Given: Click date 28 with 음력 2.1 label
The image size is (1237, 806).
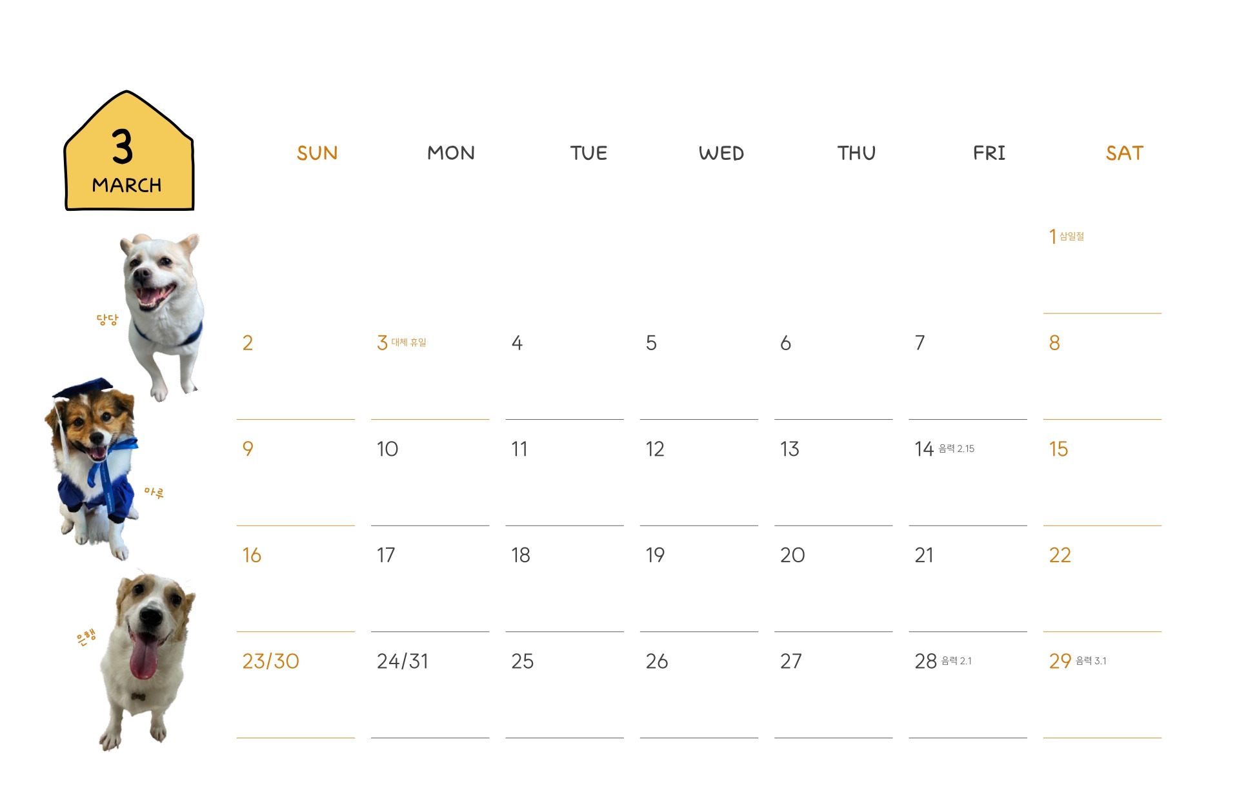Looking at the screenshot, I should 943,661.
